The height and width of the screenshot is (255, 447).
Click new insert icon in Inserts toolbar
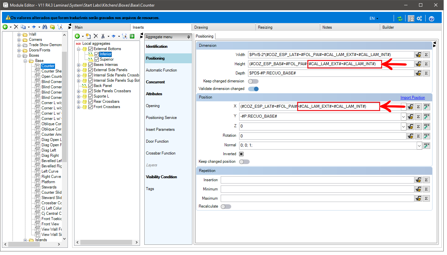click(x=88, y=36)
